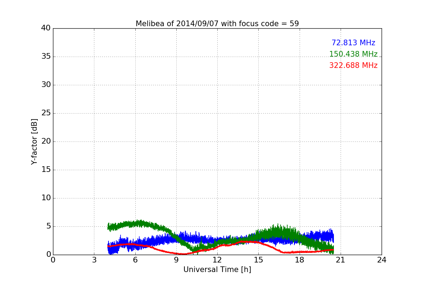Click the y-axis tick label 30
424x283 pixels.
pyautogui.click(x=46, y=85)
